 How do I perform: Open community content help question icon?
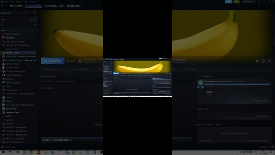pos(71,140)
